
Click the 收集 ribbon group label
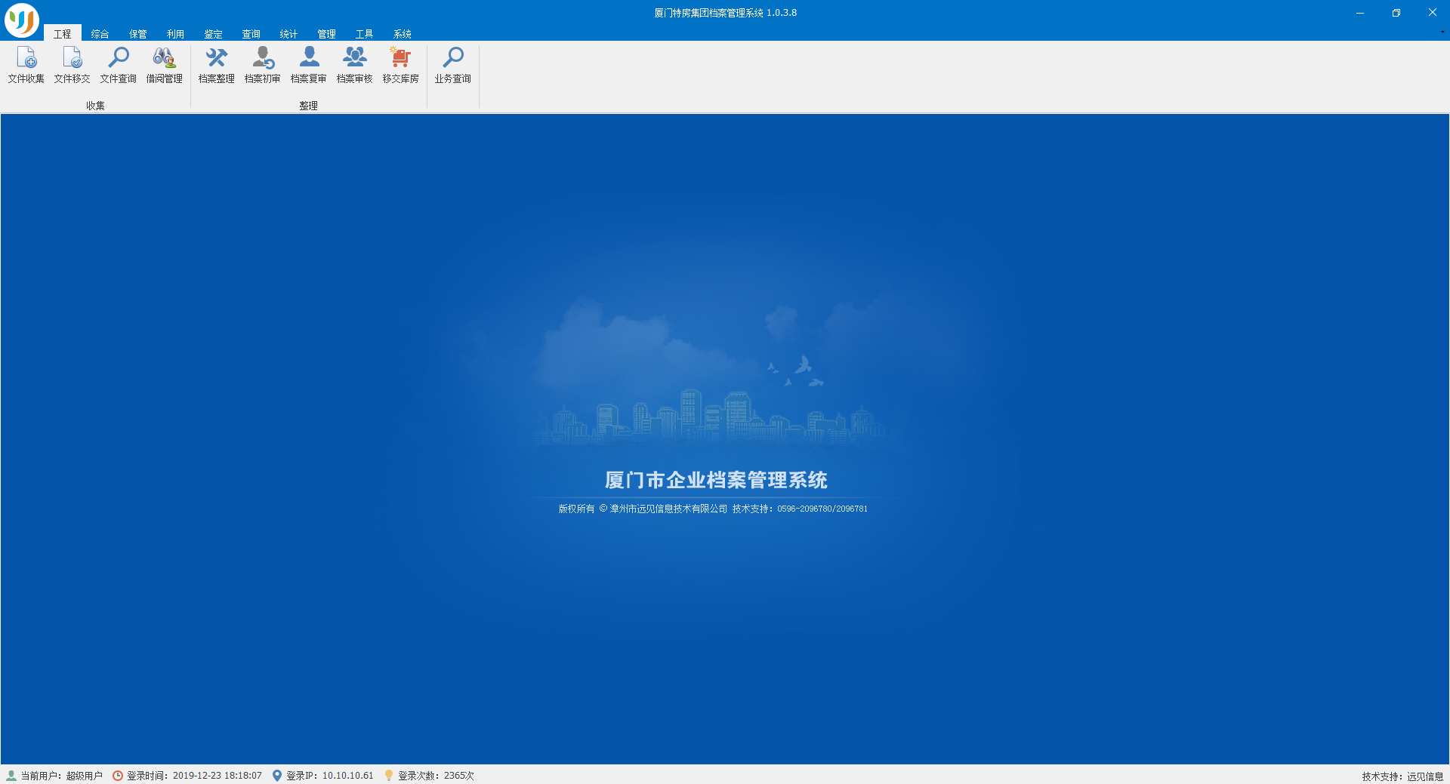[96, 106]
